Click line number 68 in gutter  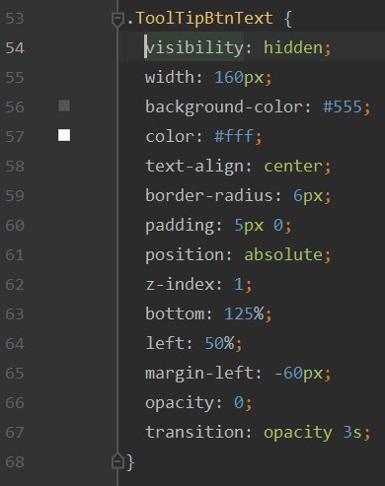(15, 461)
